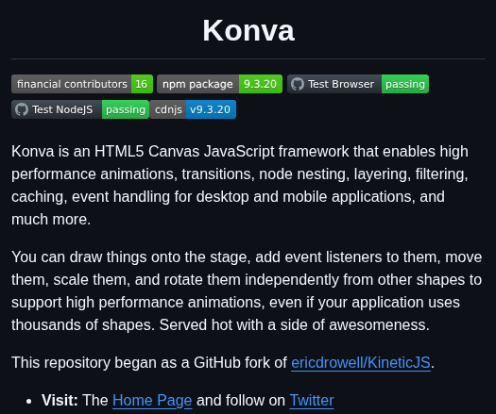Screen dimensions: 496x414
Task: Click the text 'This repository began as a GitHub'
Action: (126, 362)
